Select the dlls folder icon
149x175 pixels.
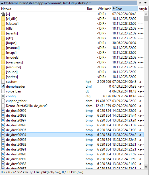point(3,28)
